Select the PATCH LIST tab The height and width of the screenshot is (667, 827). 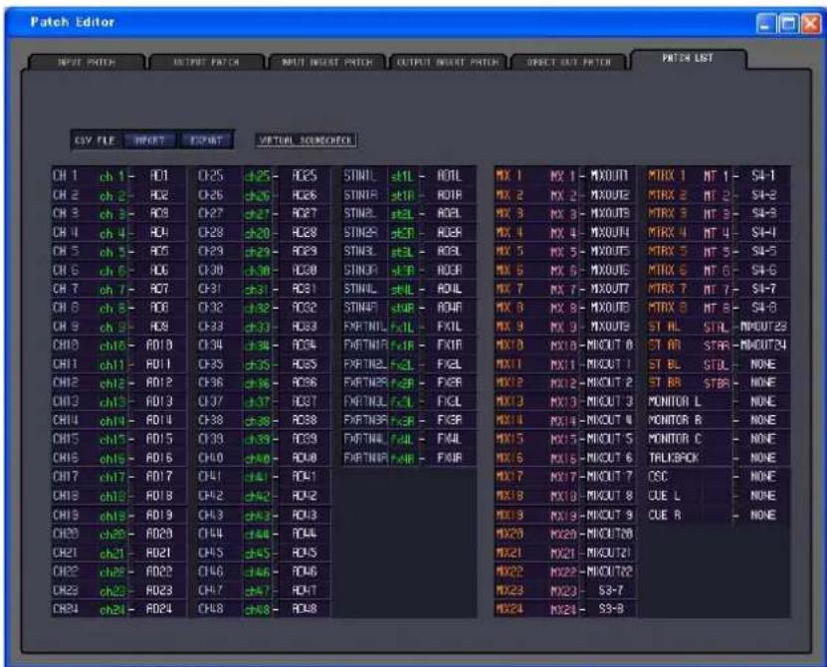coord(688,58)
